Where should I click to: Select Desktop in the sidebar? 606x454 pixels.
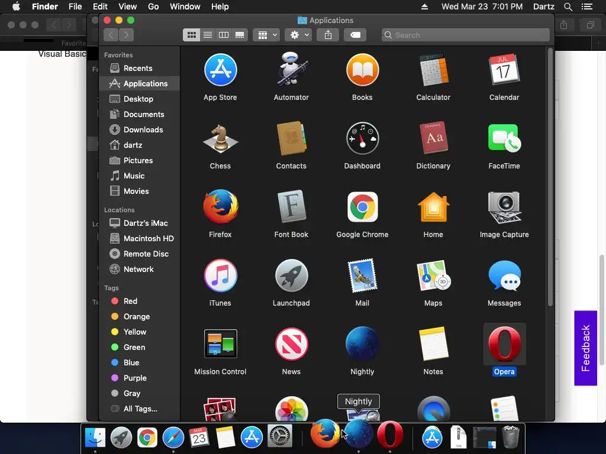click(x=140, y=99)
